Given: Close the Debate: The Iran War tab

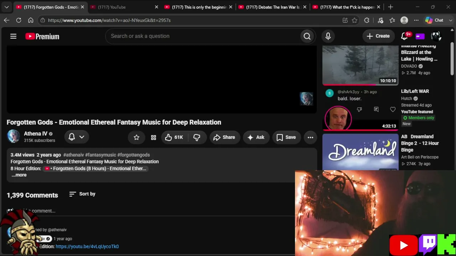Looking at the screenshot, I should click(305, 7).
